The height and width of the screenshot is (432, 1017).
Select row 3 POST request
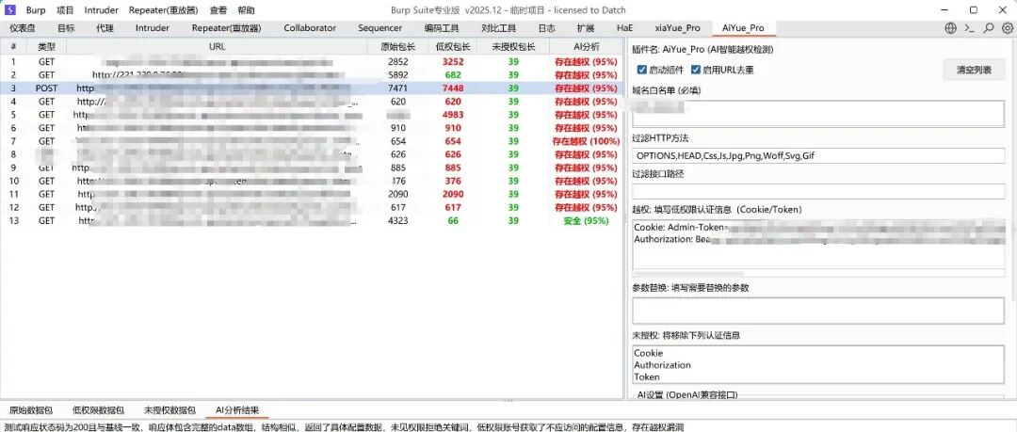pos(312,88)
